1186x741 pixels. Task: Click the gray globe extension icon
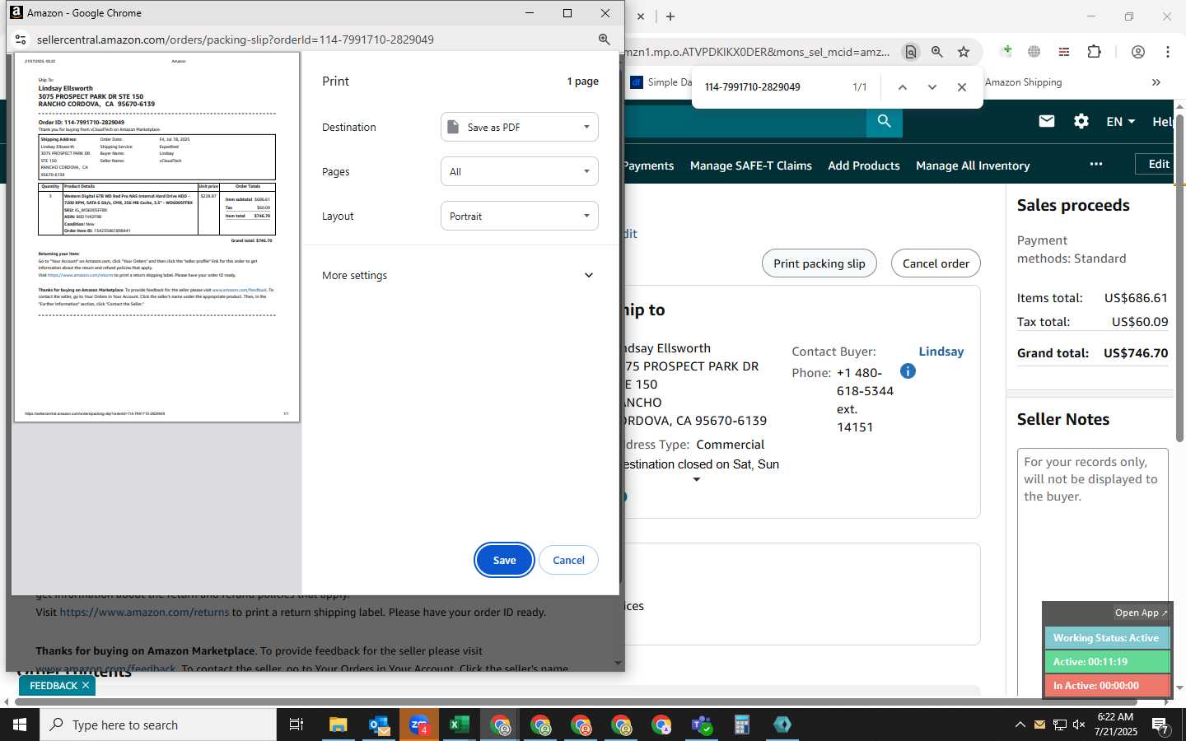(x=1034, y=52)
